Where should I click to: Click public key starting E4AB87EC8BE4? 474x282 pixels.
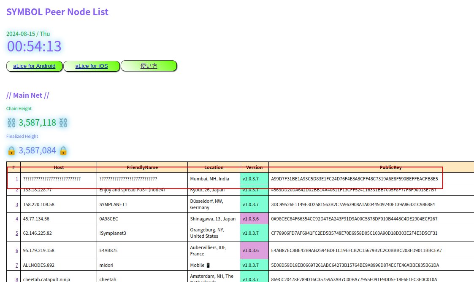(x=356, y=250)
